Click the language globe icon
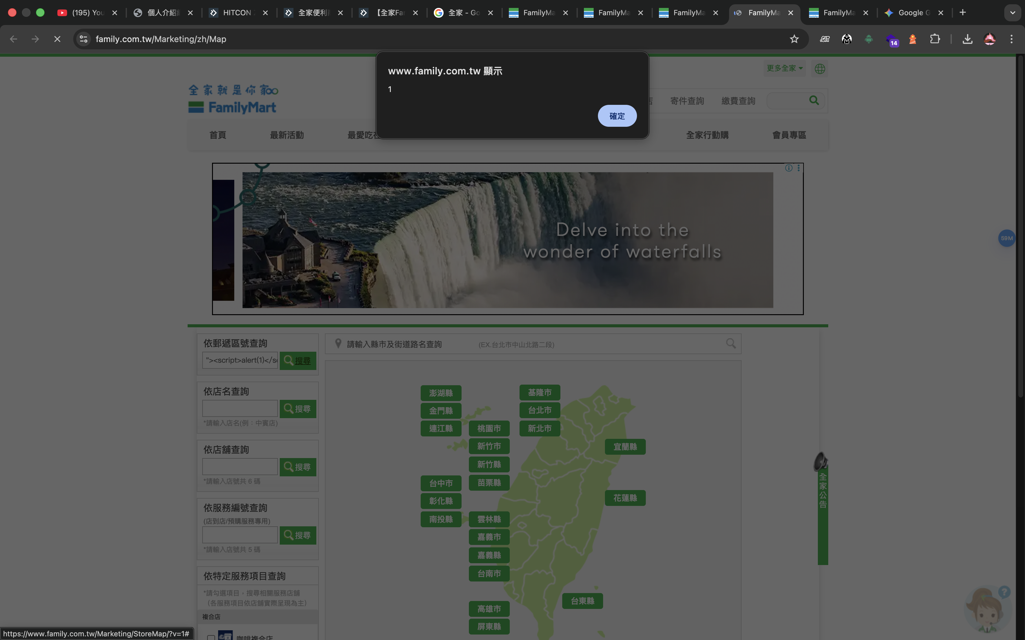Screen dimensions: 1025x640 pos(820,69)
